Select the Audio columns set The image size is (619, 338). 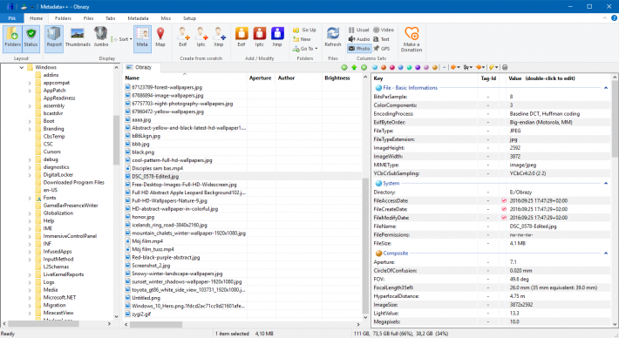pyautogui.click(x=359, y=39)
